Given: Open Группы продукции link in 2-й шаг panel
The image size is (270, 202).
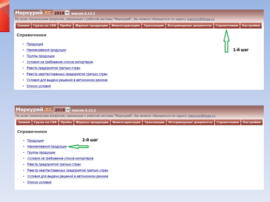Looking at the screenshot, I should (x=41, y=153).
